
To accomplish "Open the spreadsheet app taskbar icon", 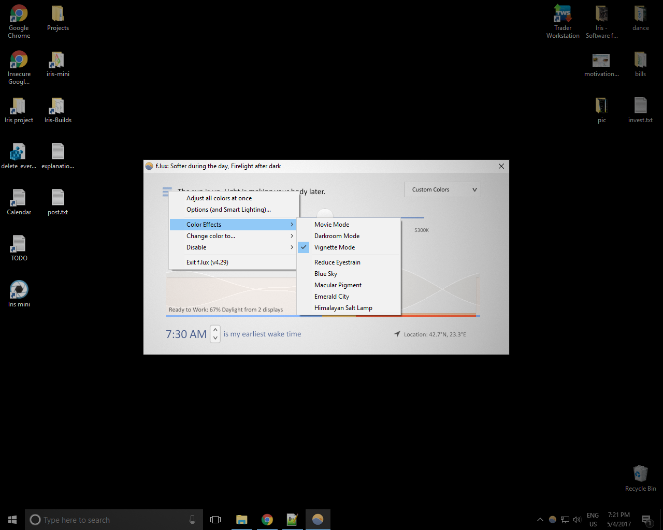I will coord(292,520).
